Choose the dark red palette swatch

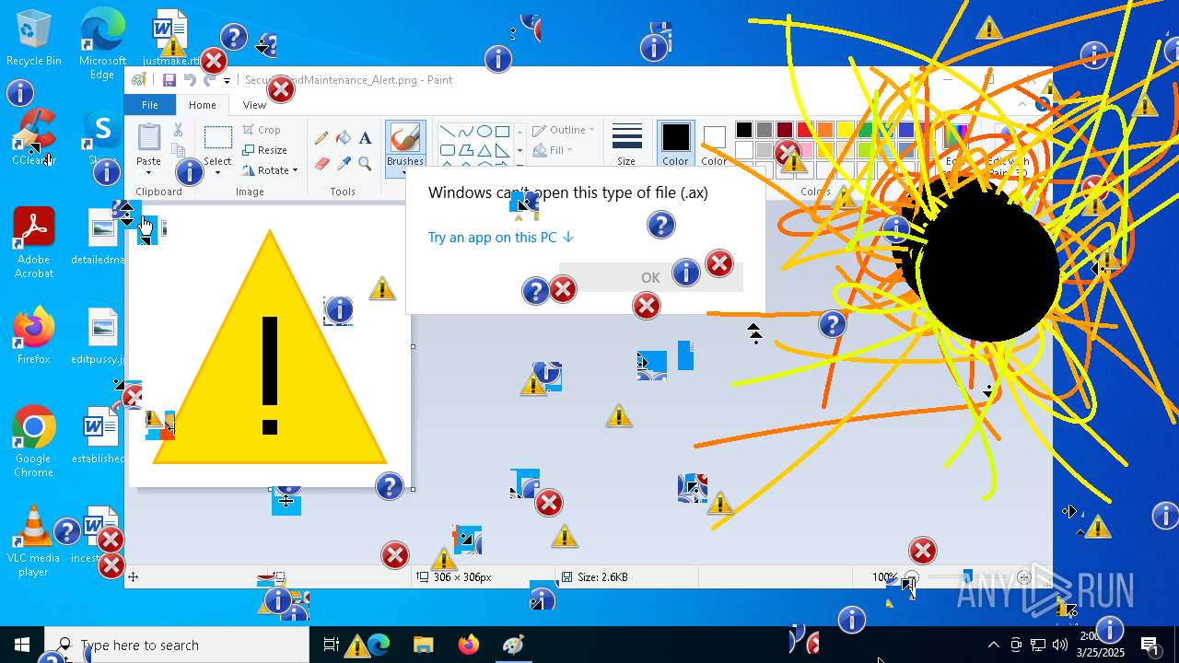tap(785, 130)
